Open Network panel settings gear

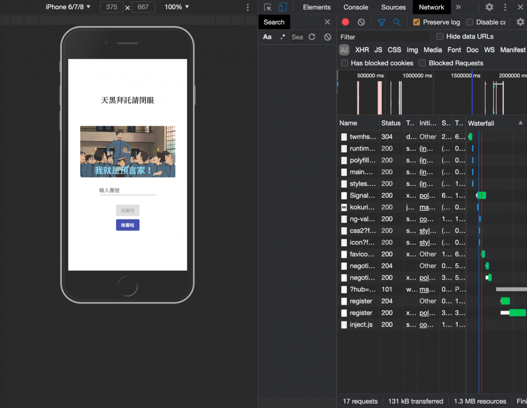tap(520, 22)
